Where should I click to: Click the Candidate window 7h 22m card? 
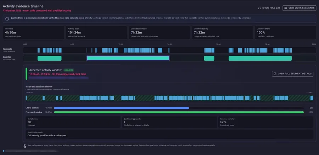[x=159, y=32]
